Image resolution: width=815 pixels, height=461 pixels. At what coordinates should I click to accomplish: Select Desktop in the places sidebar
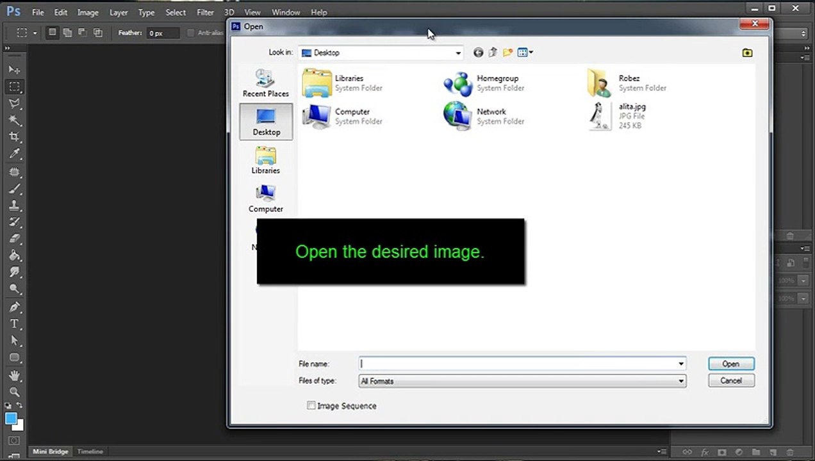pos(266,122)
